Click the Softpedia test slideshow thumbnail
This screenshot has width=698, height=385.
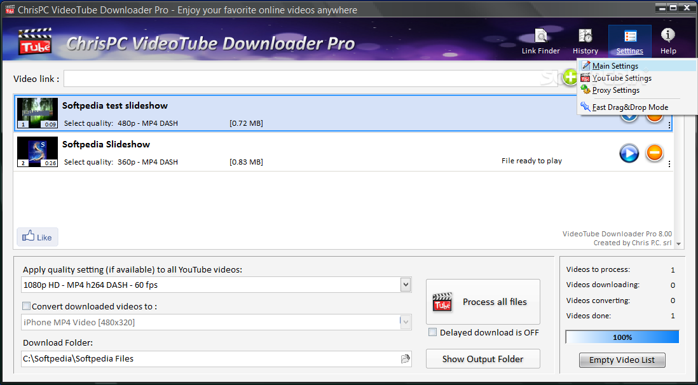point(38,113)
